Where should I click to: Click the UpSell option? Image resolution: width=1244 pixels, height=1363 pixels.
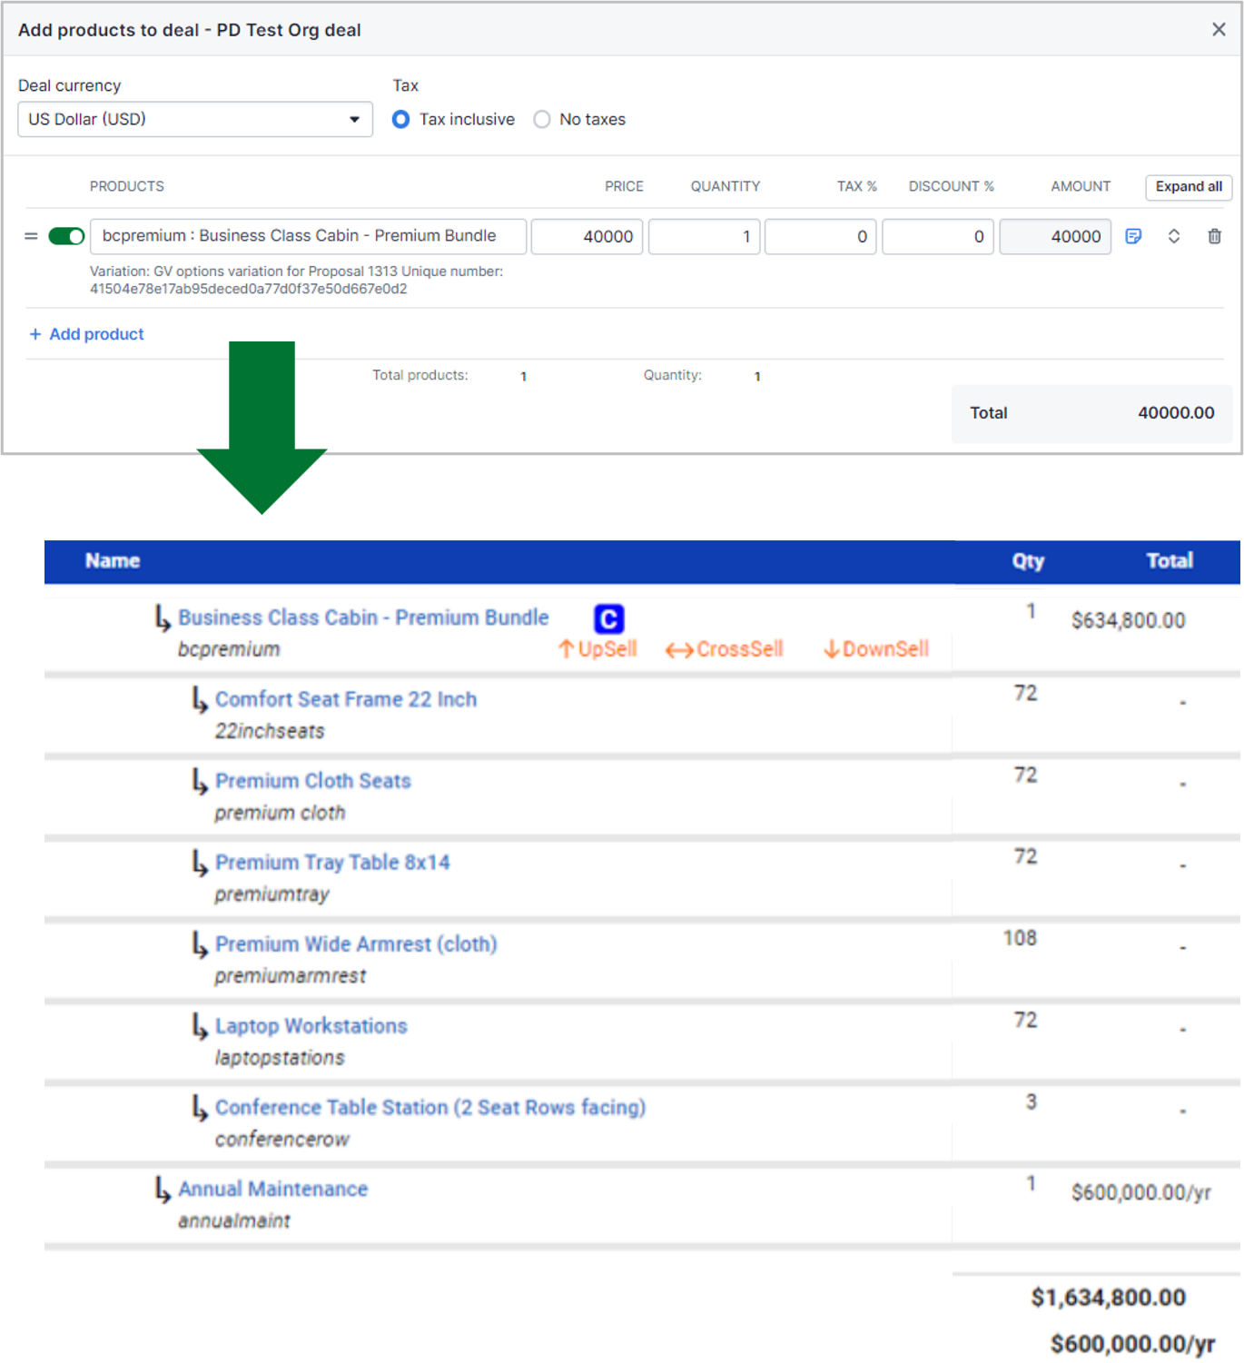pos(597,649)
